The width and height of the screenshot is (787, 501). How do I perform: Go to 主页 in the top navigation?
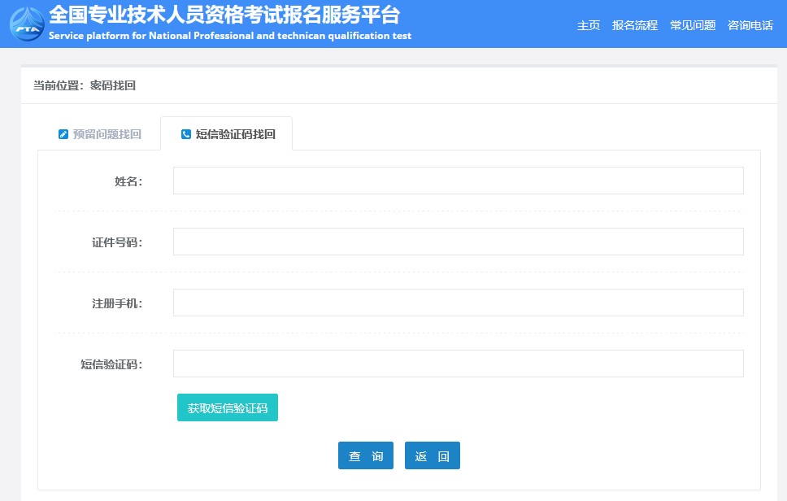click(588, 25)
